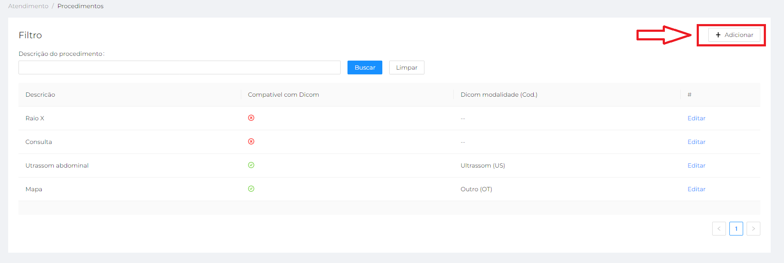This screenshot has height=263, width=784.
Task: Click the Descrição column header
Action: tap(40, 95)
